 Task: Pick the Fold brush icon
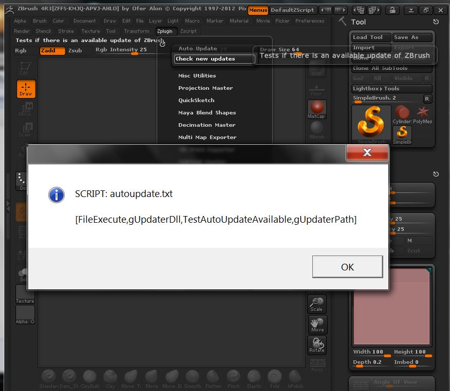pyautogui.click(x=275, y=378)
